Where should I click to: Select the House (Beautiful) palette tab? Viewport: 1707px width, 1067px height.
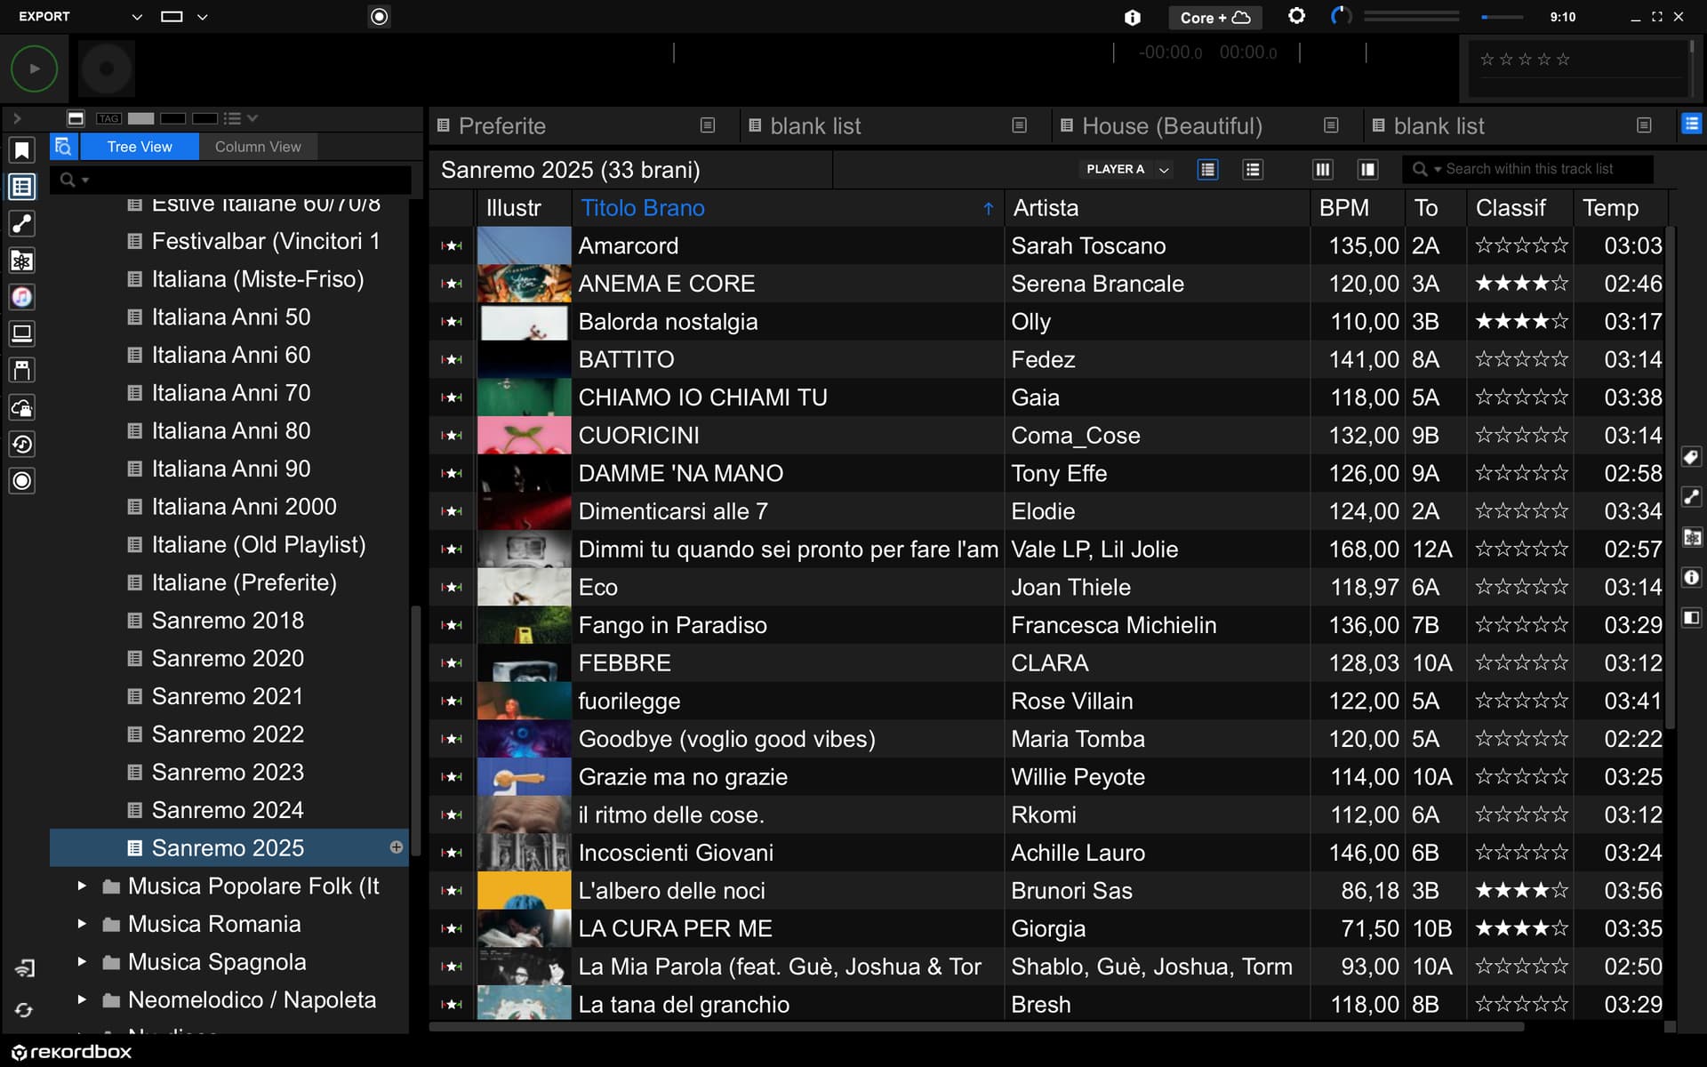[1171, 126]
